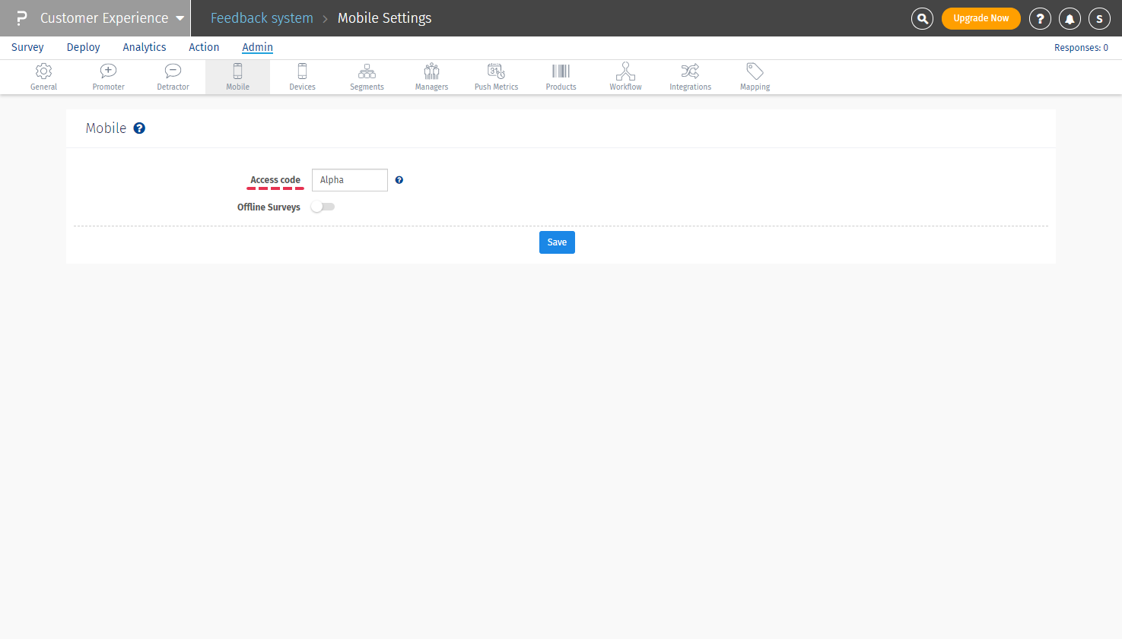Screen dimensions: 1122x639
Task: Click the Mobile section heading
Action: point(106,128)
